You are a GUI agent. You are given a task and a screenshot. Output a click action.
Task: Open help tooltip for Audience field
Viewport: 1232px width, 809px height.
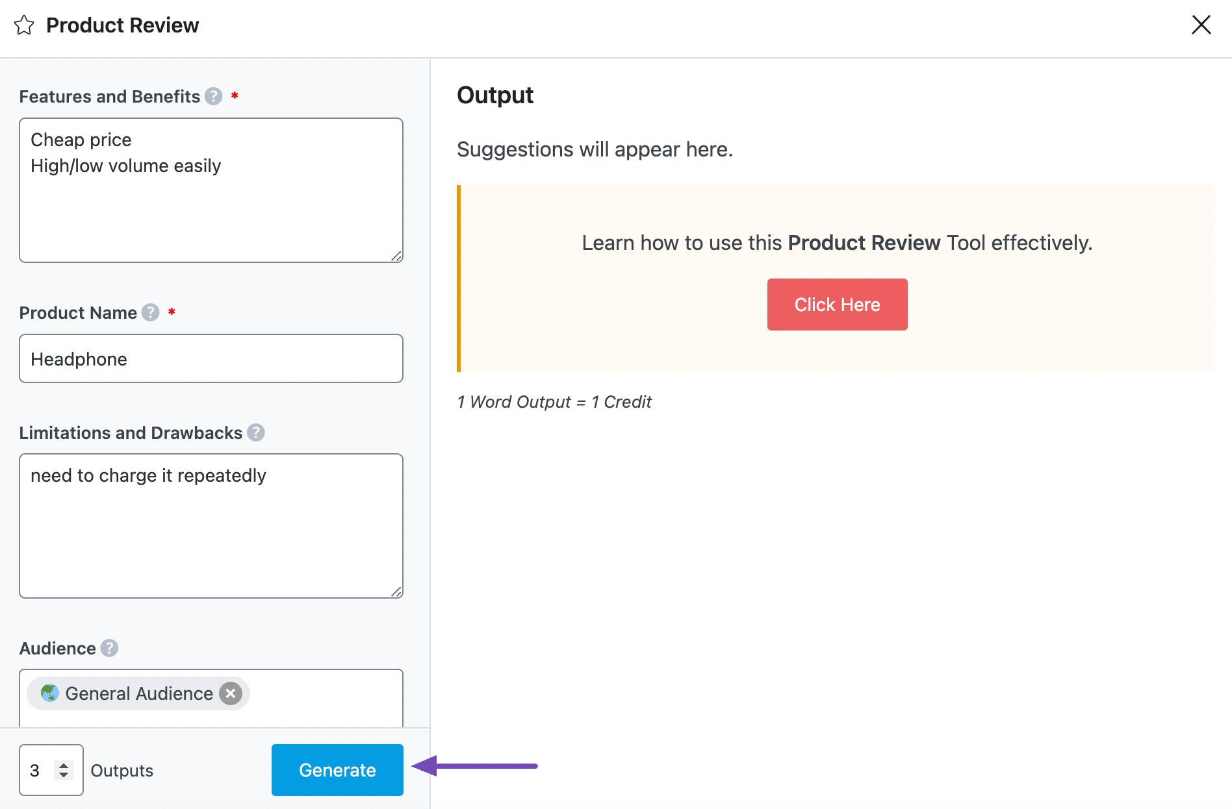coord(109,648)
